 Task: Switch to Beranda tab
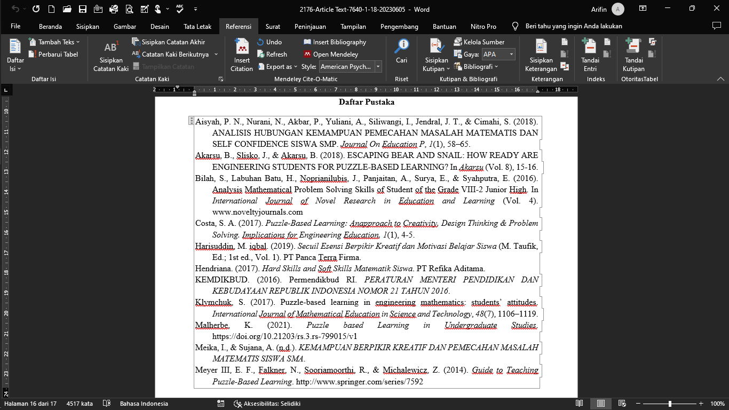point(50,26)
